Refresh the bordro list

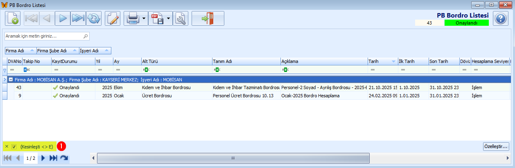(94, 19)
